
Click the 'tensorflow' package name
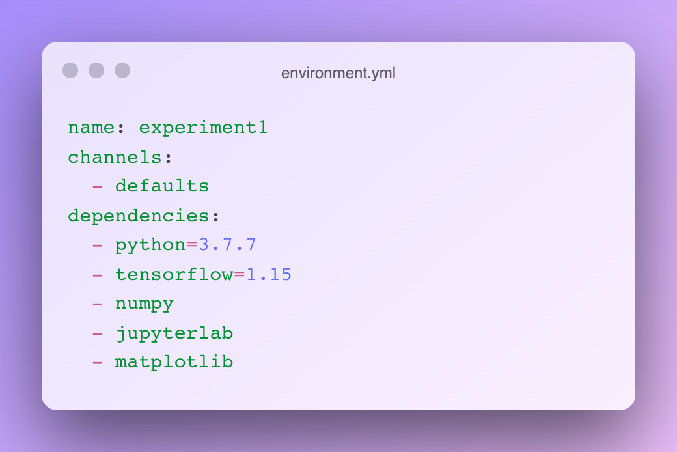coord(174,274)
